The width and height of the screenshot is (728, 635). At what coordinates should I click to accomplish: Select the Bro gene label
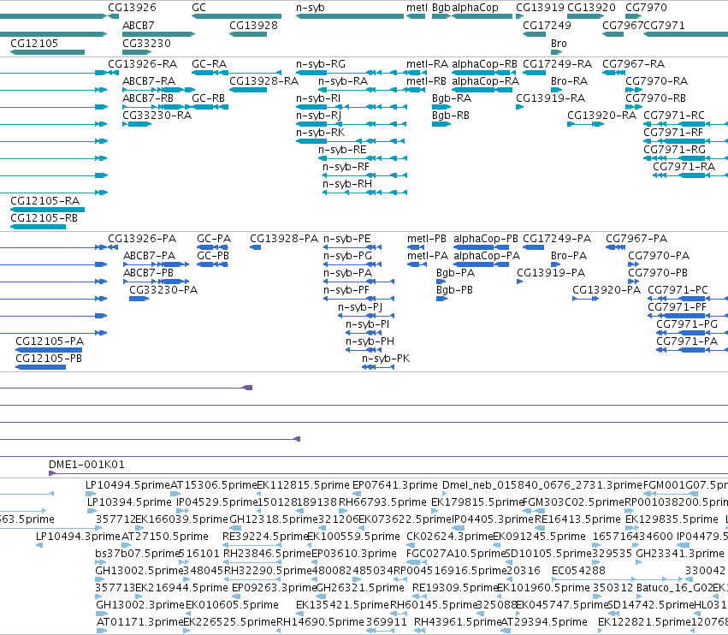tap(559, 43)
